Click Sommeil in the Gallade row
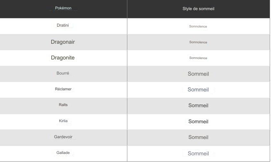This screenshot has width=271, height=162. click(x=198, y=154)
